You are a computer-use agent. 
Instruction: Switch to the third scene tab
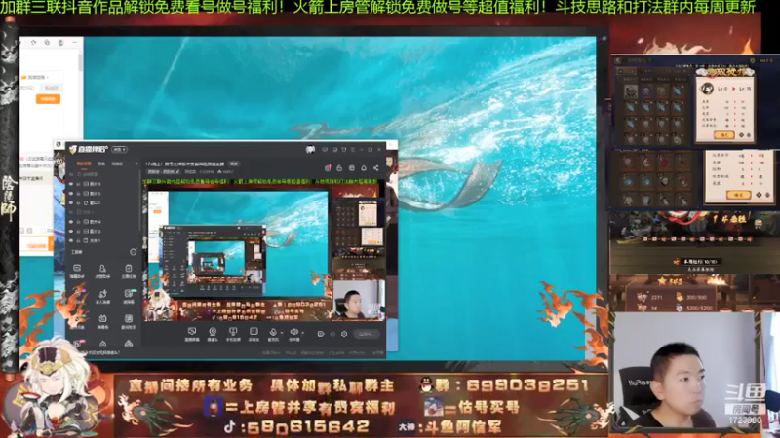click(x=117, y=164)
